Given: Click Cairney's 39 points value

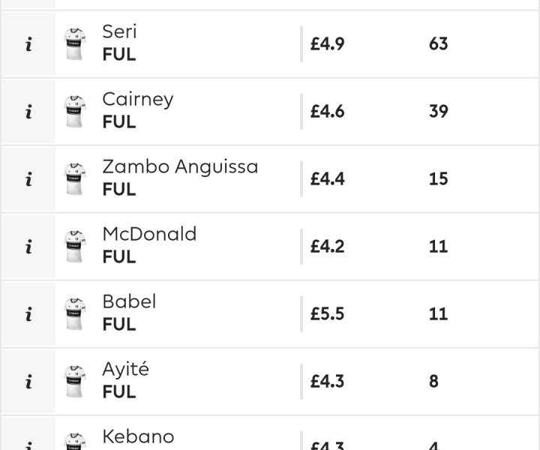Looking at the screenshot, I should 439,112.
